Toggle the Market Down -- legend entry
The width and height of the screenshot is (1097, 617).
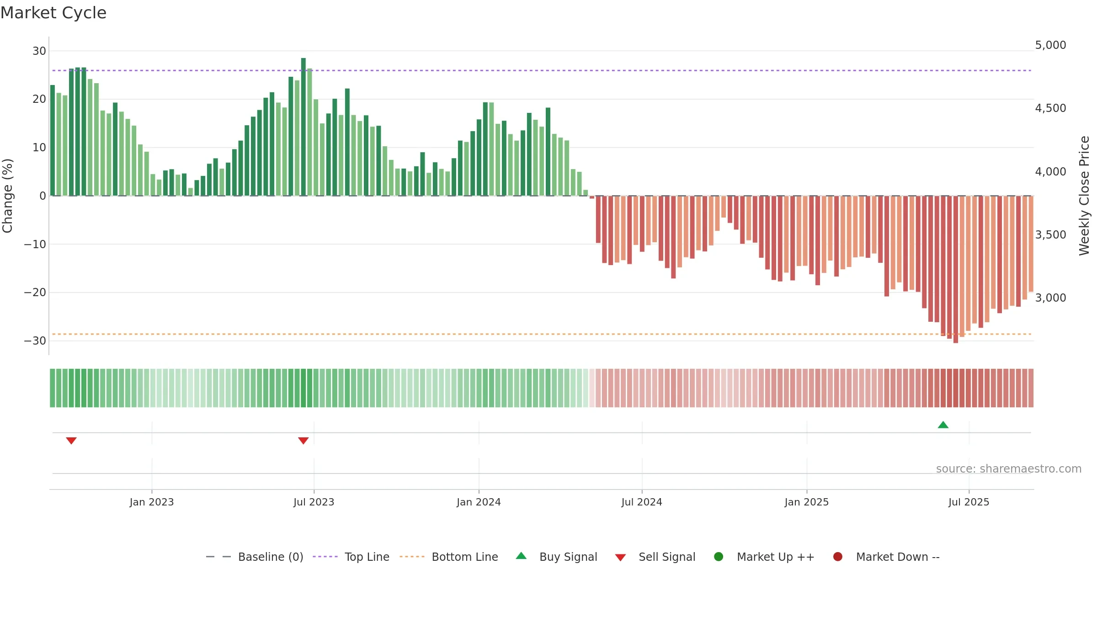pos(886,557)
